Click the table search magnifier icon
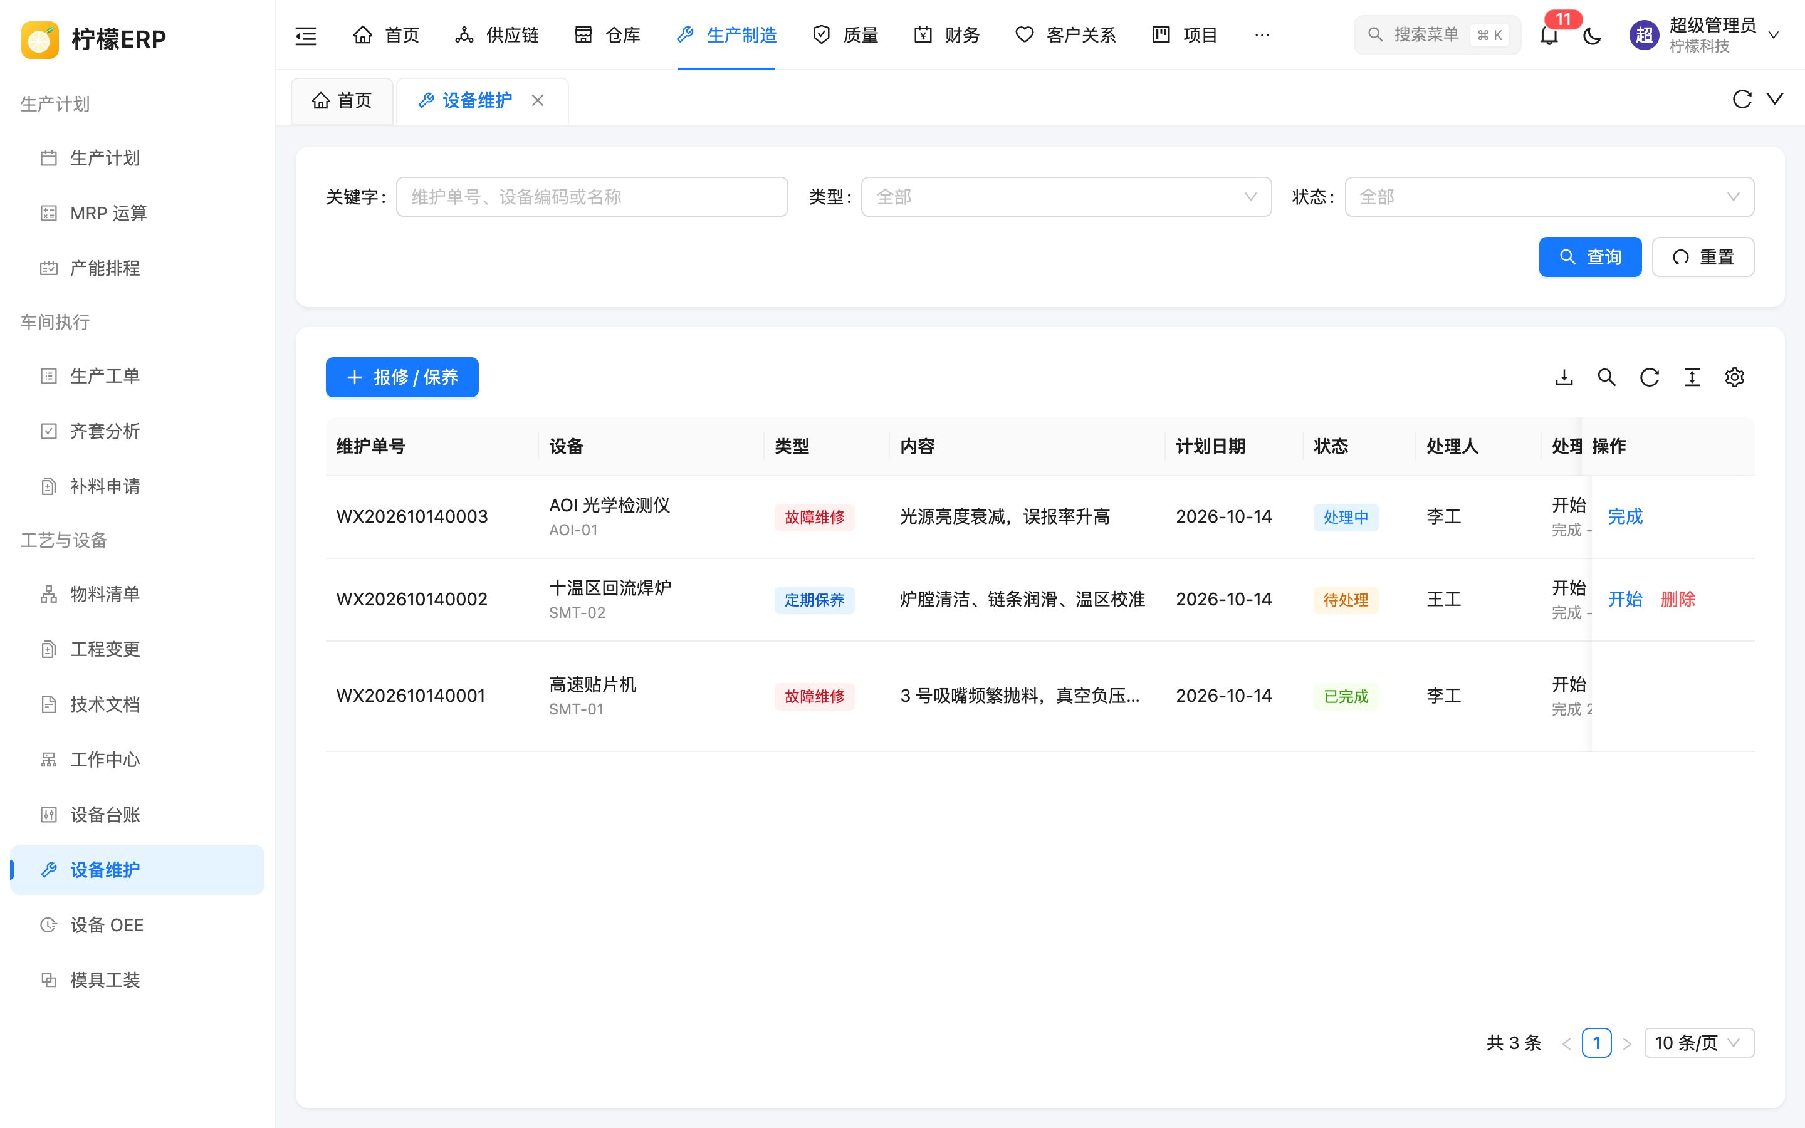Image resolution: width=1805 pixels, height=1128 pixels. pyautogui.click(x=1606, y=377)
